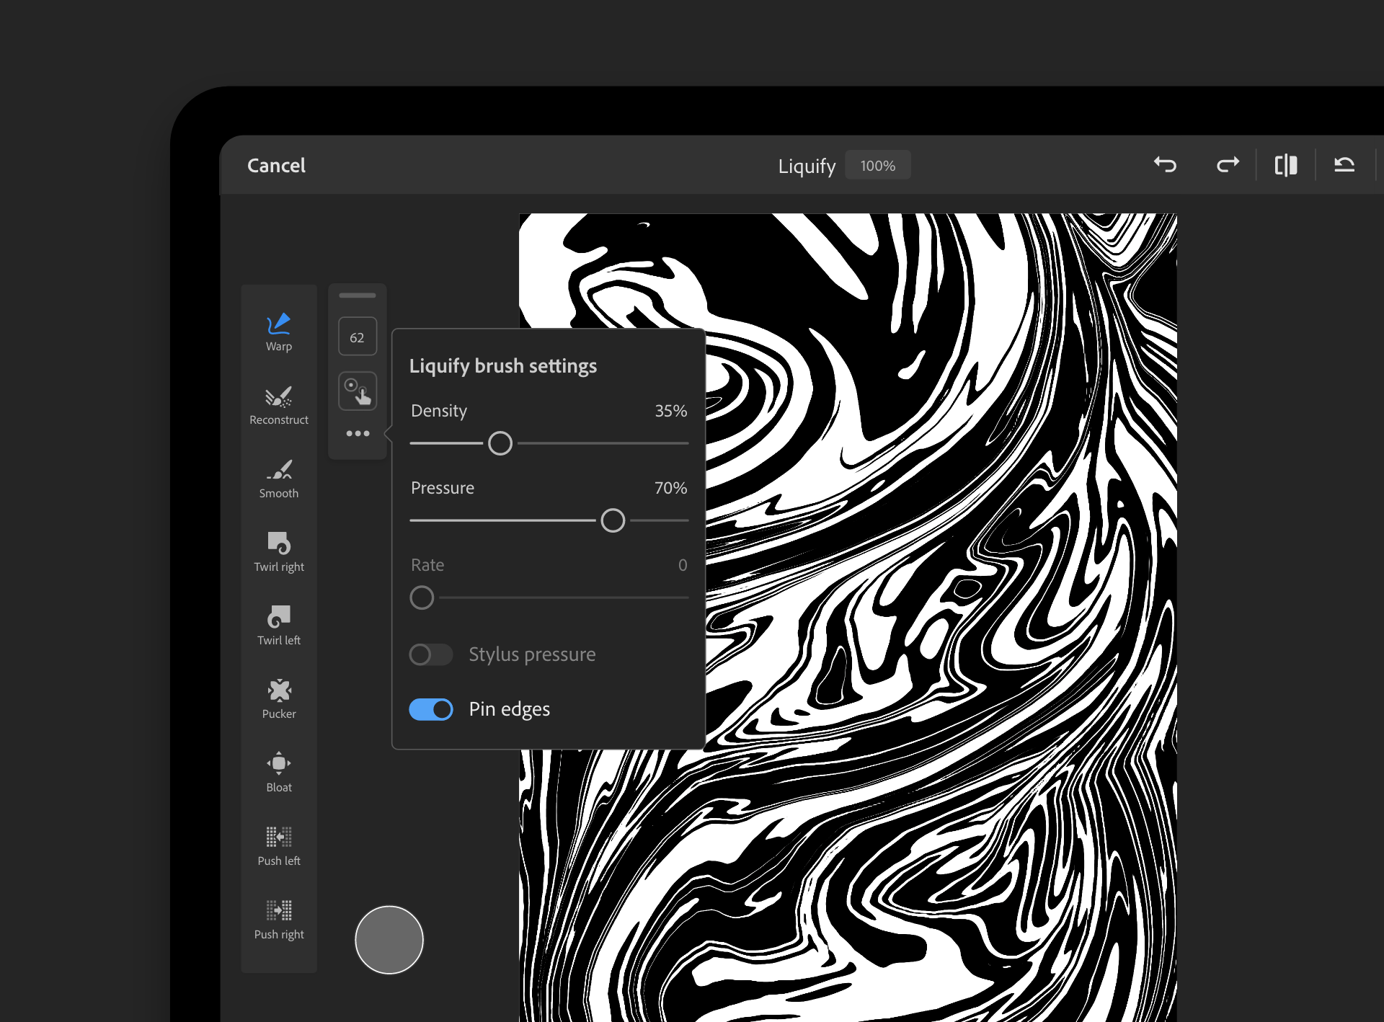Close brush settings via three-dots button
This screenshot has height=1022, width=1384.
[x=358, y=433]
